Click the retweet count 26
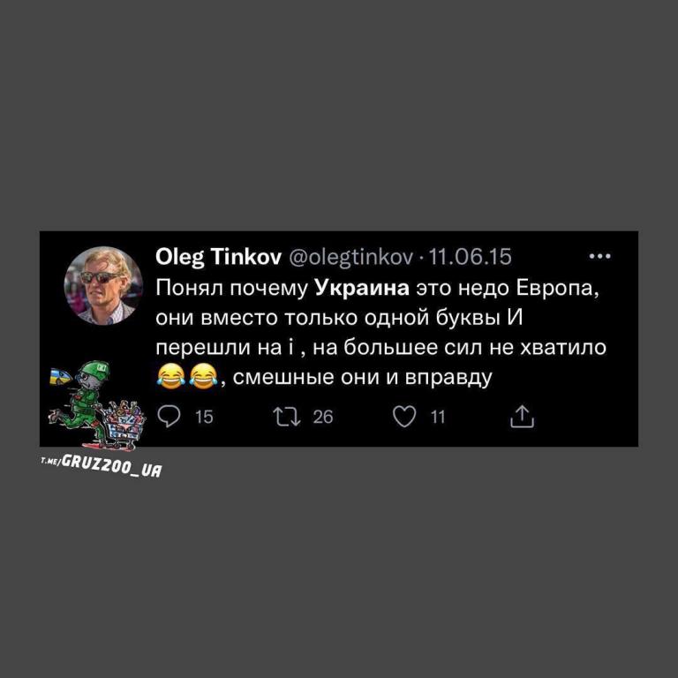 (x=323, y=417)
